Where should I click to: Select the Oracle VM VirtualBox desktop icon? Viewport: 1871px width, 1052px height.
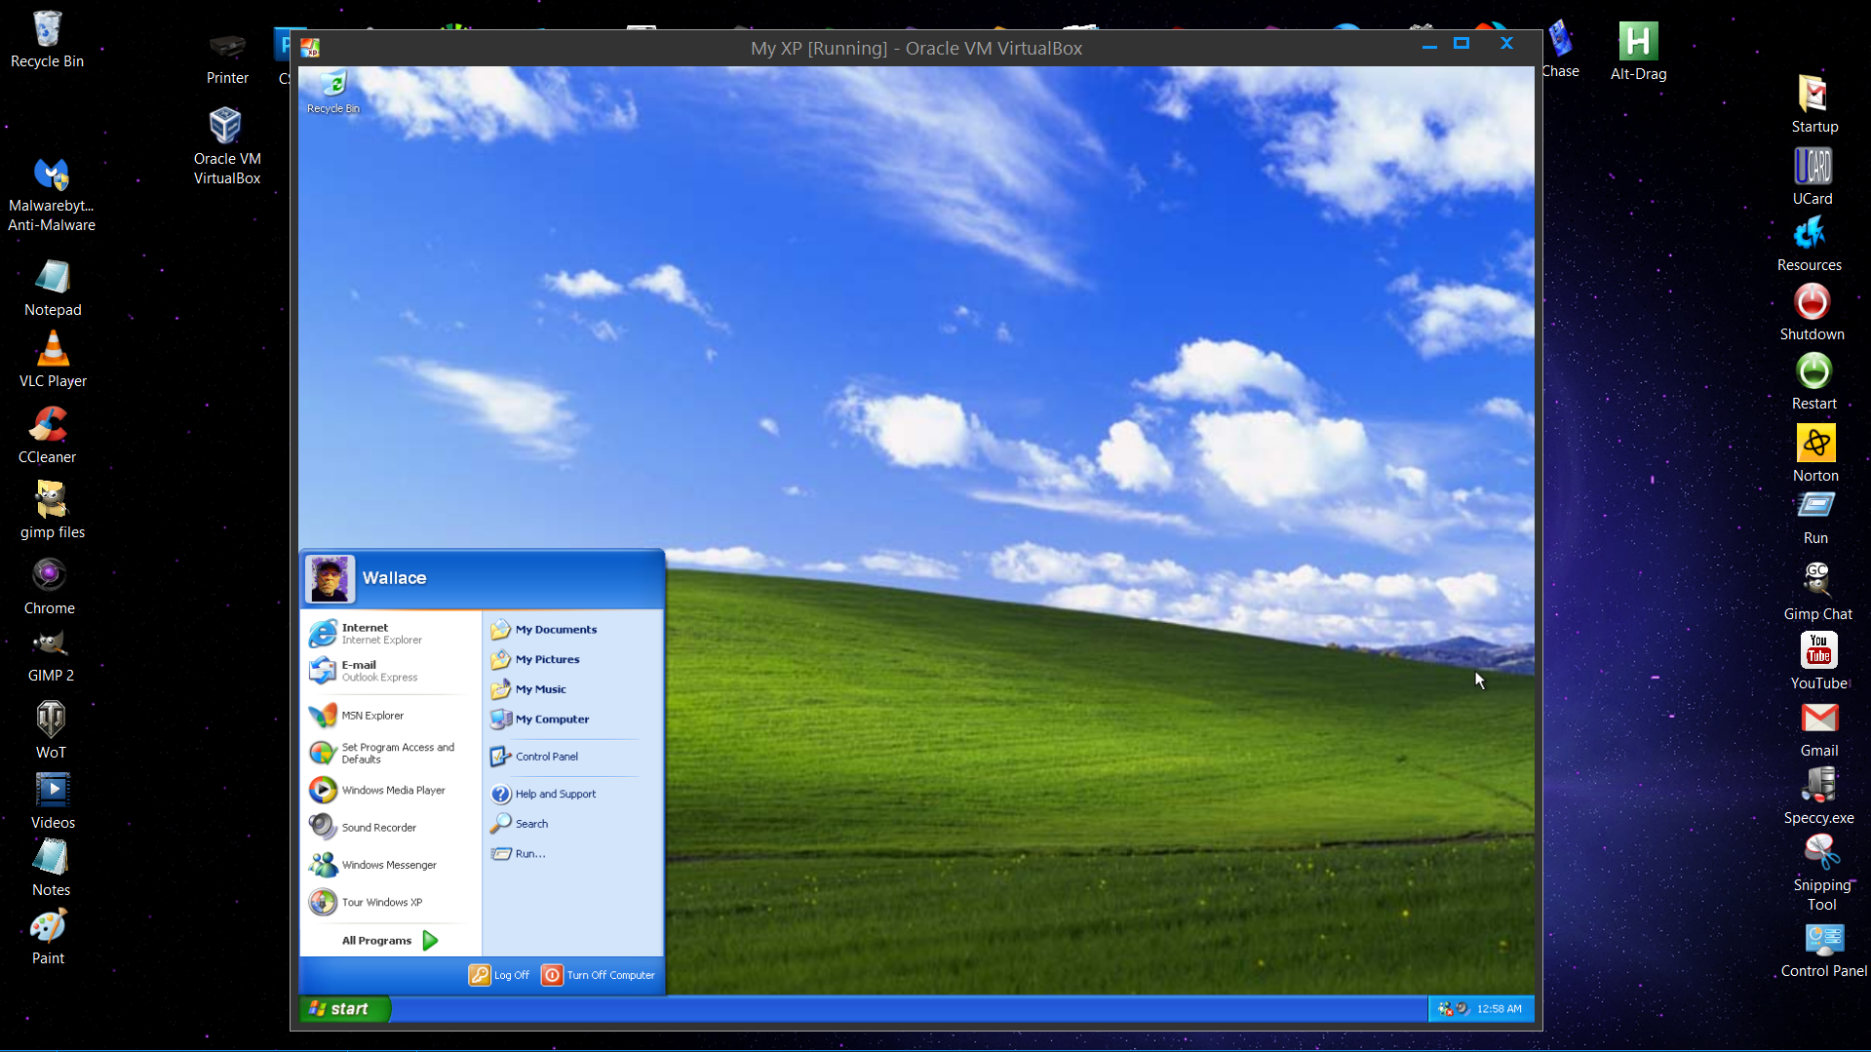point(227,146)
